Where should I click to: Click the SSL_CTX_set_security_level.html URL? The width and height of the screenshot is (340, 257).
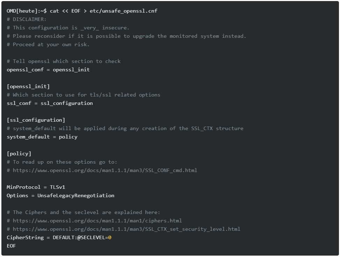(x=126, y=229)
